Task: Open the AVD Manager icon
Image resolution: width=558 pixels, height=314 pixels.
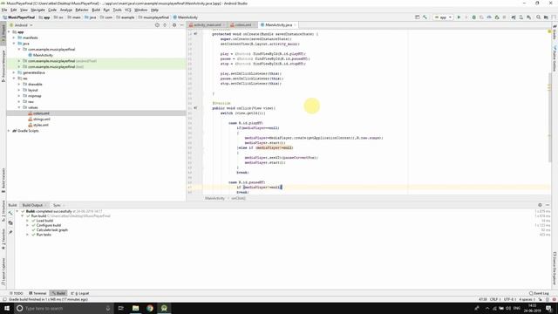Action: 521,17
